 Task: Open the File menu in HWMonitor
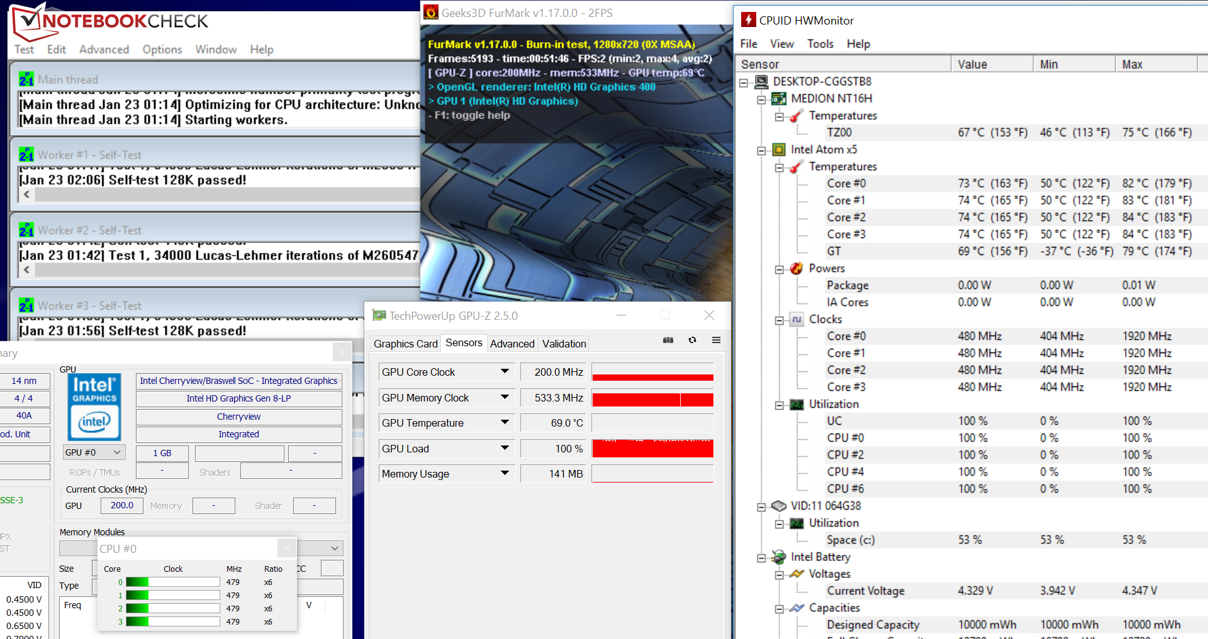click(x=749, y=44)
